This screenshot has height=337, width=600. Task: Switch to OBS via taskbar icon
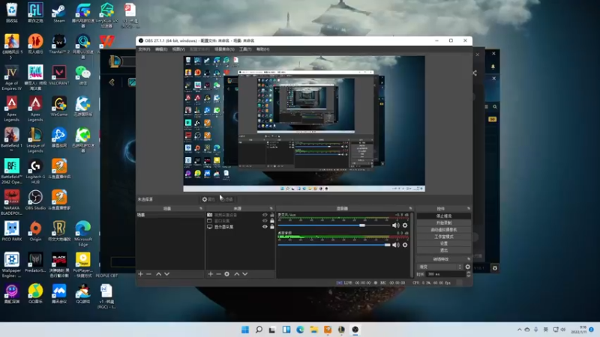(355, 330)
